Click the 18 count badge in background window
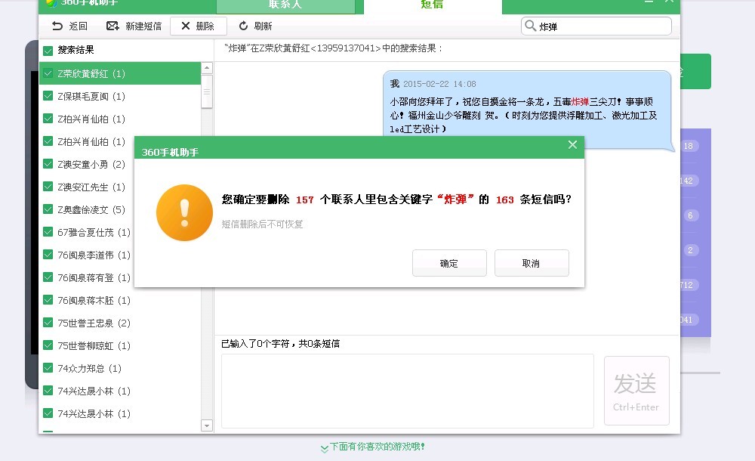Image resolution: width=755 pixels, height=461 pixels. pos(689,146)
